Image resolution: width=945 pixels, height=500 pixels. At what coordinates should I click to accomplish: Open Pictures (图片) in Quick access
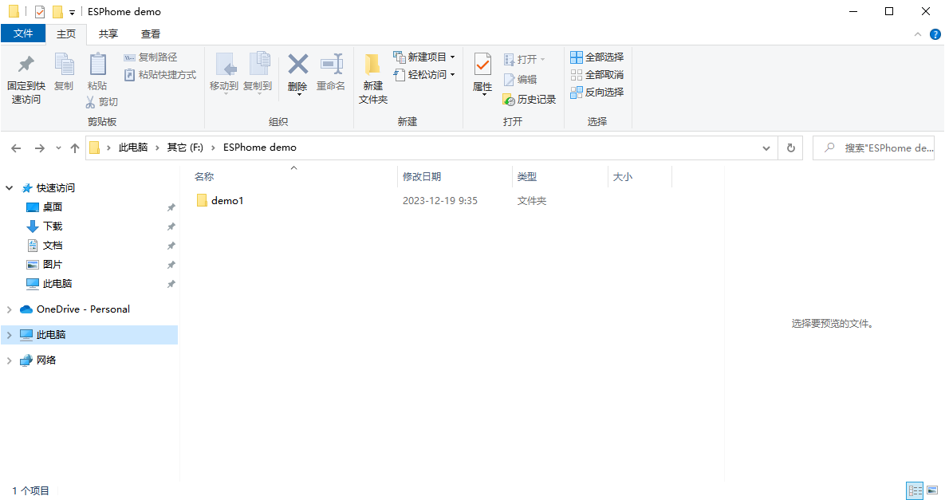(53, 265)
